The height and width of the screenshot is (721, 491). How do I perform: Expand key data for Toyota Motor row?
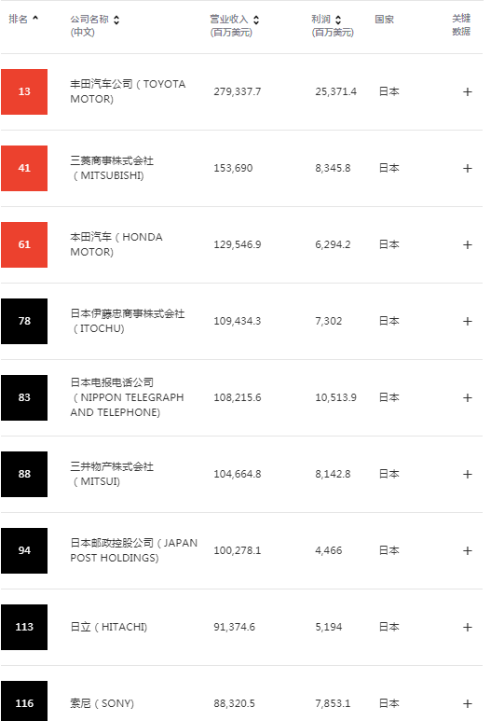tap(467, 92)
